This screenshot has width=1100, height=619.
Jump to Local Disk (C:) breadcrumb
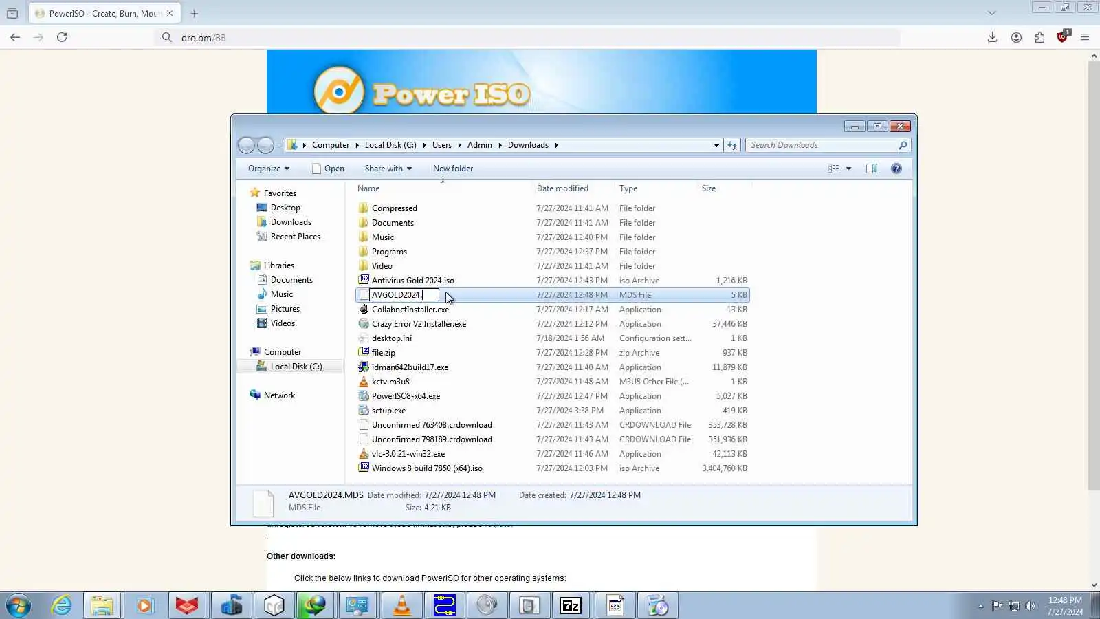point(390,145)
